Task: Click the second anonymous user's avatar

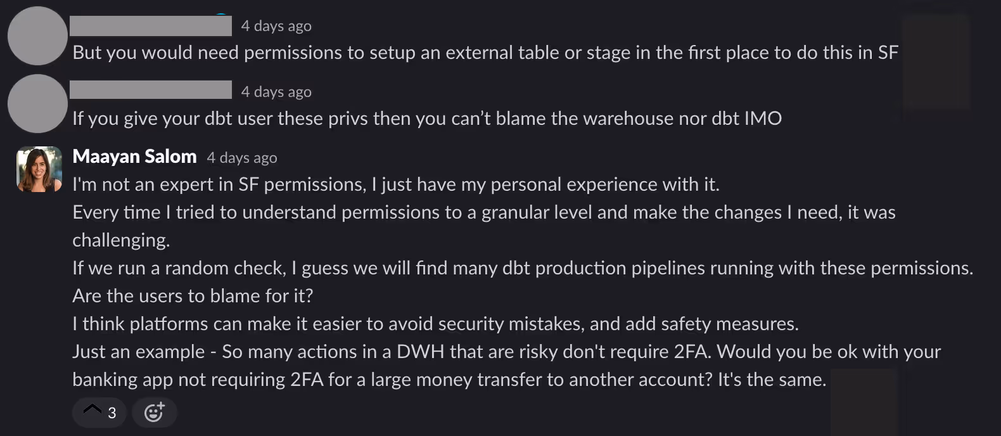Action: [x=37, y=103]
